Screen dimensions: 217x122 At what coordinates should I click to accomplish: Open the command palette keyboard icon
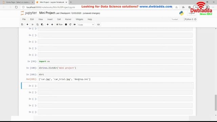point(98,24)
